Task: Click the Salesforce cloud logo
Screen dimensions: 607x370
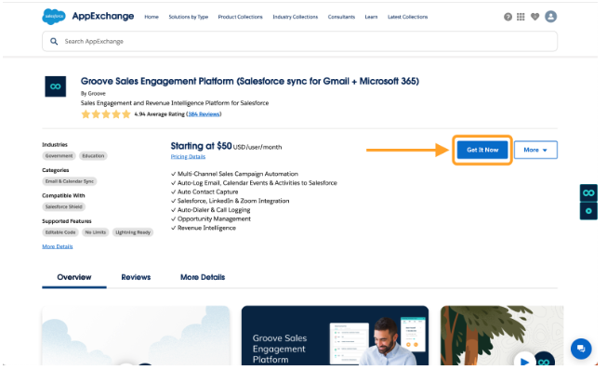Action: coord(54,17)
